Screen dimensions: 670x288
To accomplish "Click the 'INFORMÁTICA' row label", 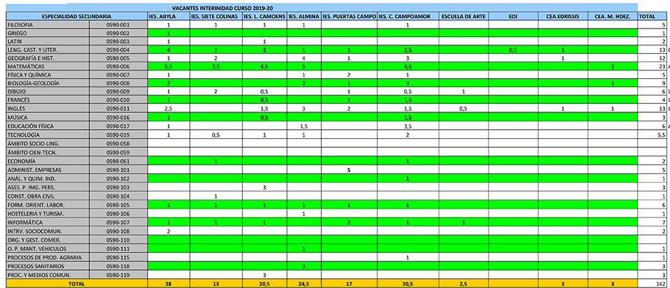I will (x=48, y=222).
